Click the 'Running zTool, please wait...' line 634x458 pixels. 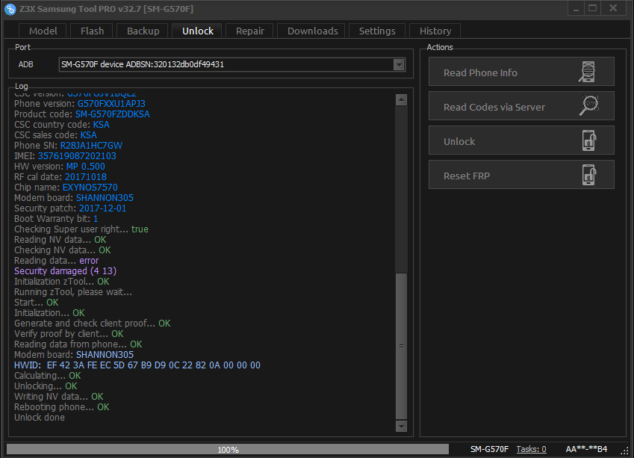pyautogui.click(x=72, y=292)
